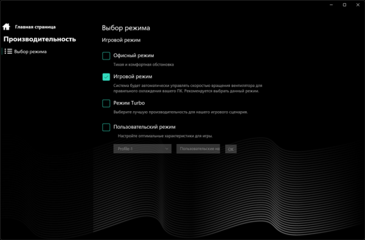Click the Офисный режим label text

tap(134, 55)
